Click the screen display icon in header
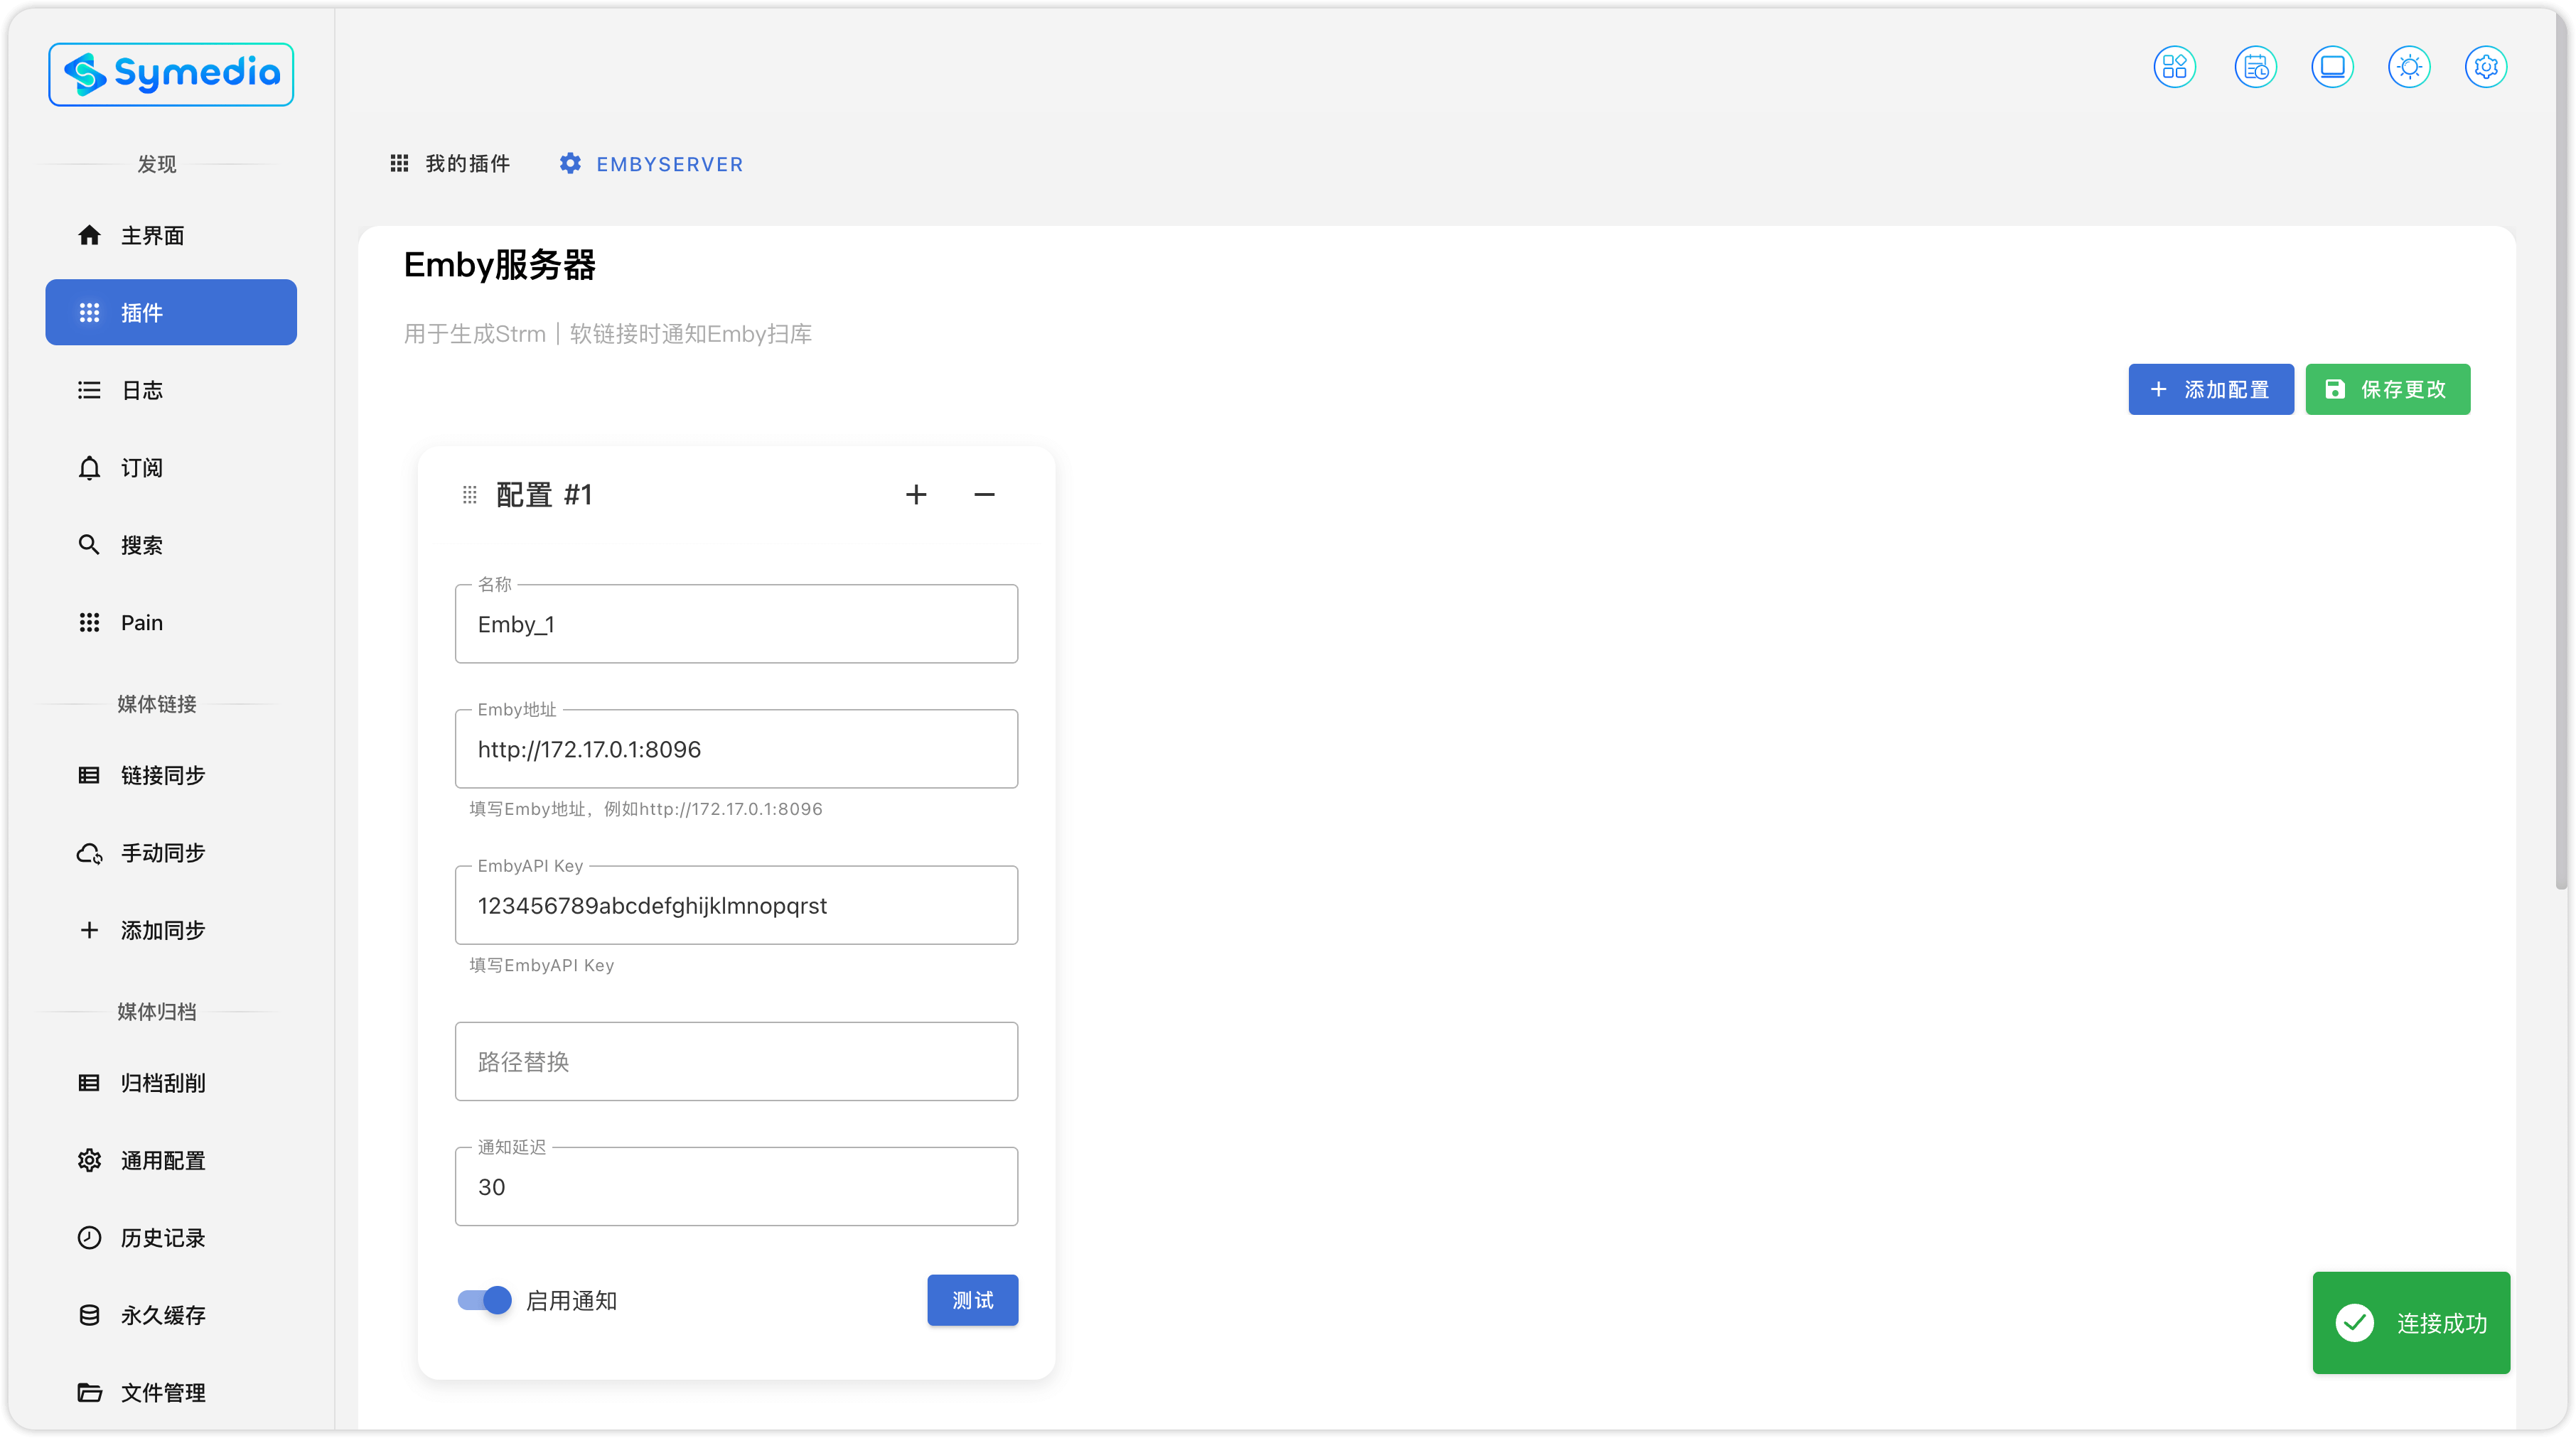This screenshot has height=1438, width=2576. (x=2332, y=67)
